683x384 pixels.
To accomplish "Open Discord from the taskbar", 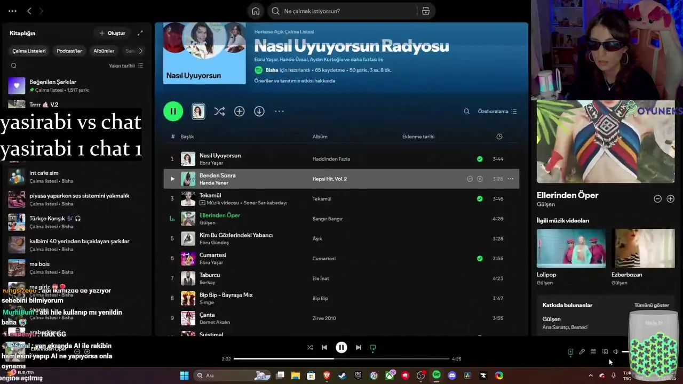I will pos(452,375).
